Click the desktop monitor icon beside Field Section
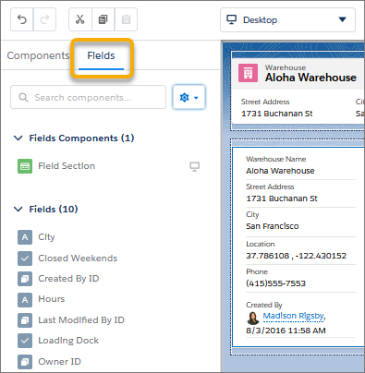This screenshot has height=373, width=365. click(x=194, y=166)
